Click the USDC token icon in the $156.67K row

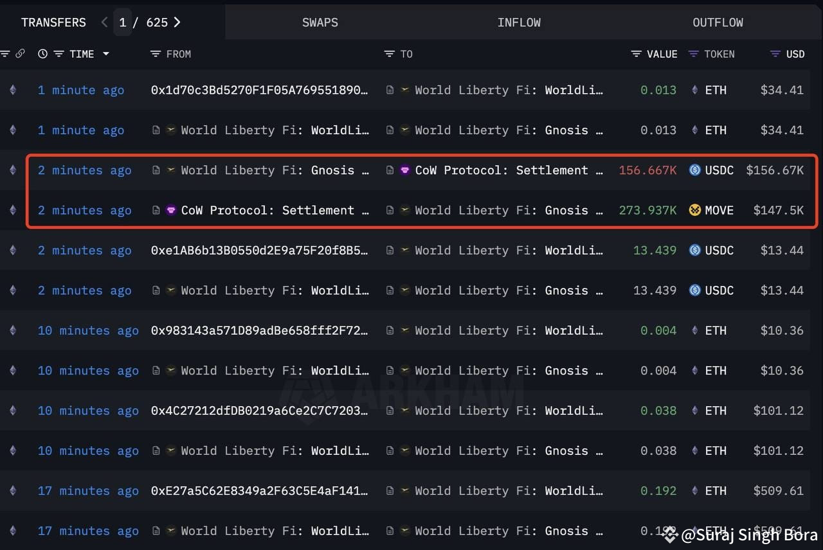click(x=694, y=170)
